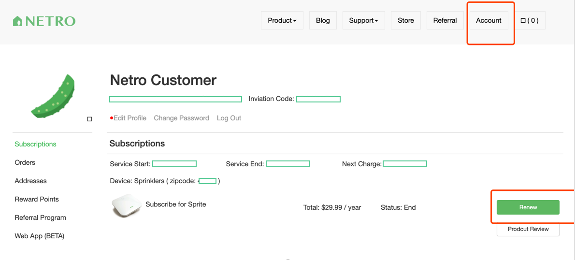This screenshot has width=575, height=260.
Task: Open Addresses in the sidebar
Action: pos(30,181)
